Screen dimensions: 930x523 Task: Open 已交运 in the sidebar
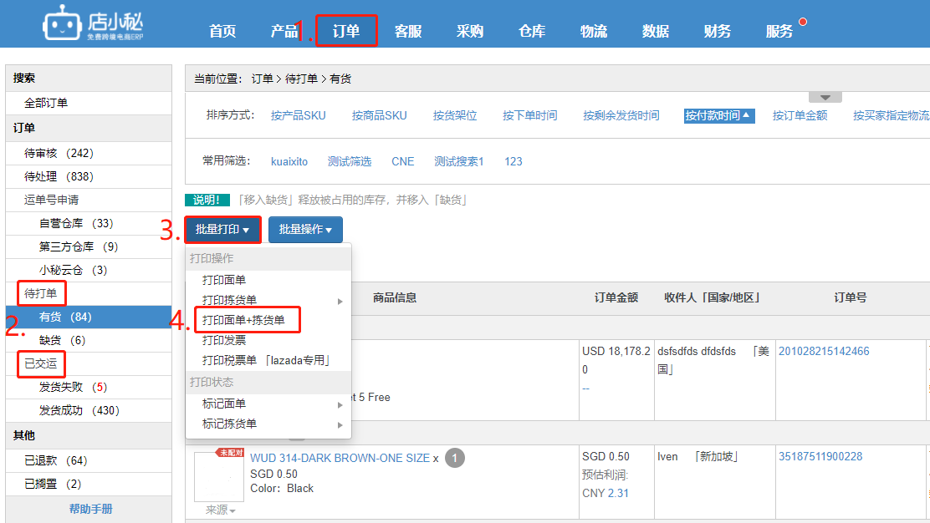[x=41, y=363]
